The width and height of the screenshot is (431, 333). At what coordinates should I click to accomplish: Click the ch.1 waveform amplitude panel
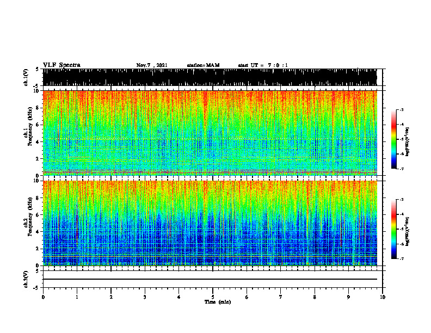click(x=210, y=77)
